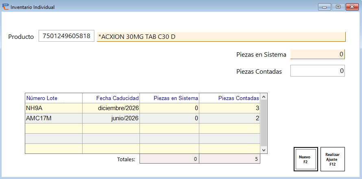The image size is (362, 179).
Task: Click the Fecha Caducidad column header
Action: (111, 98)
